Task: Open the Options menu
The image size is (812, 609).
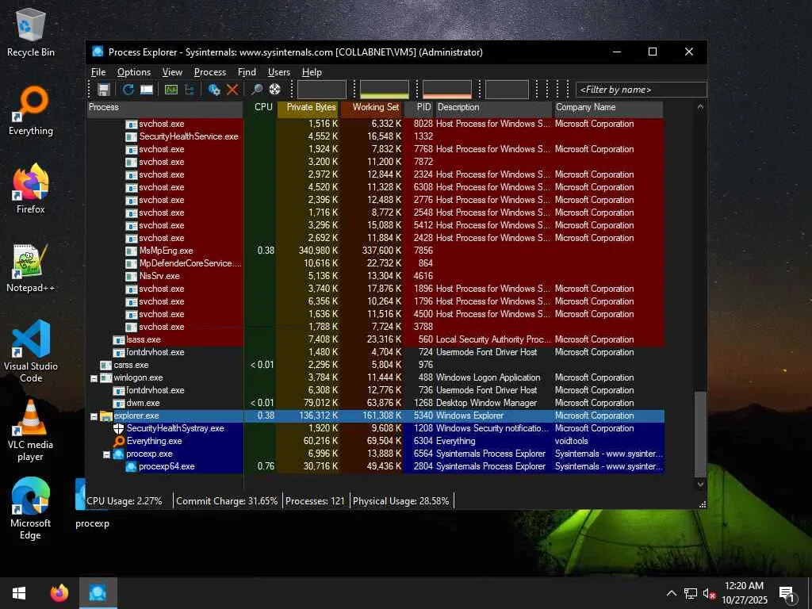Action: (x=133, y=72)
